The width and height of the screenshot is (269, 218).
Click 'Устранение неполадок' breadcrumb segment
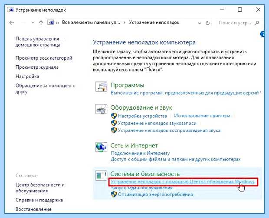click(154, 23)
